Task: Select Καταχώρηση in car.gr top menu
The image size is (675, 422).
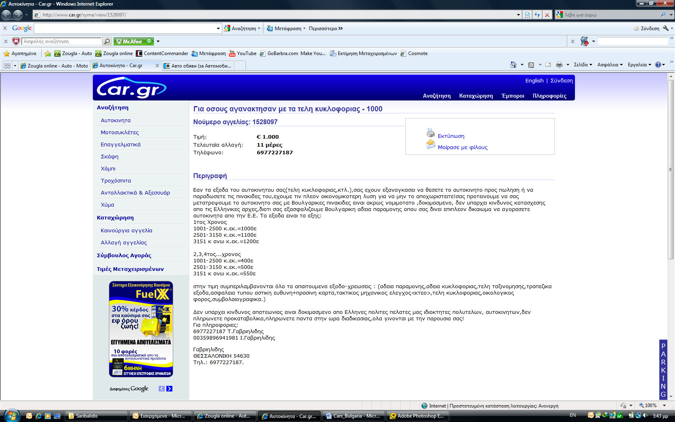Action: tap(476, 96)
